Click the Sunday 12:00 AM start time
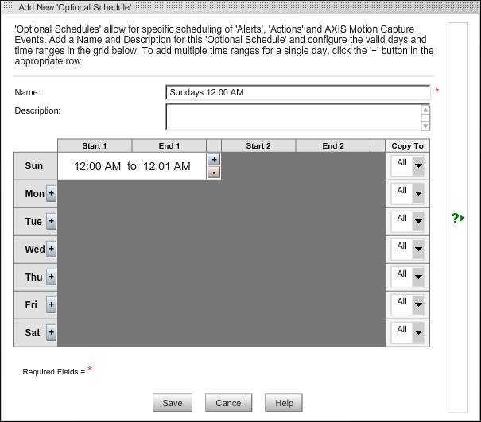This screenshot has width=481, height=422. click(97, 166)
